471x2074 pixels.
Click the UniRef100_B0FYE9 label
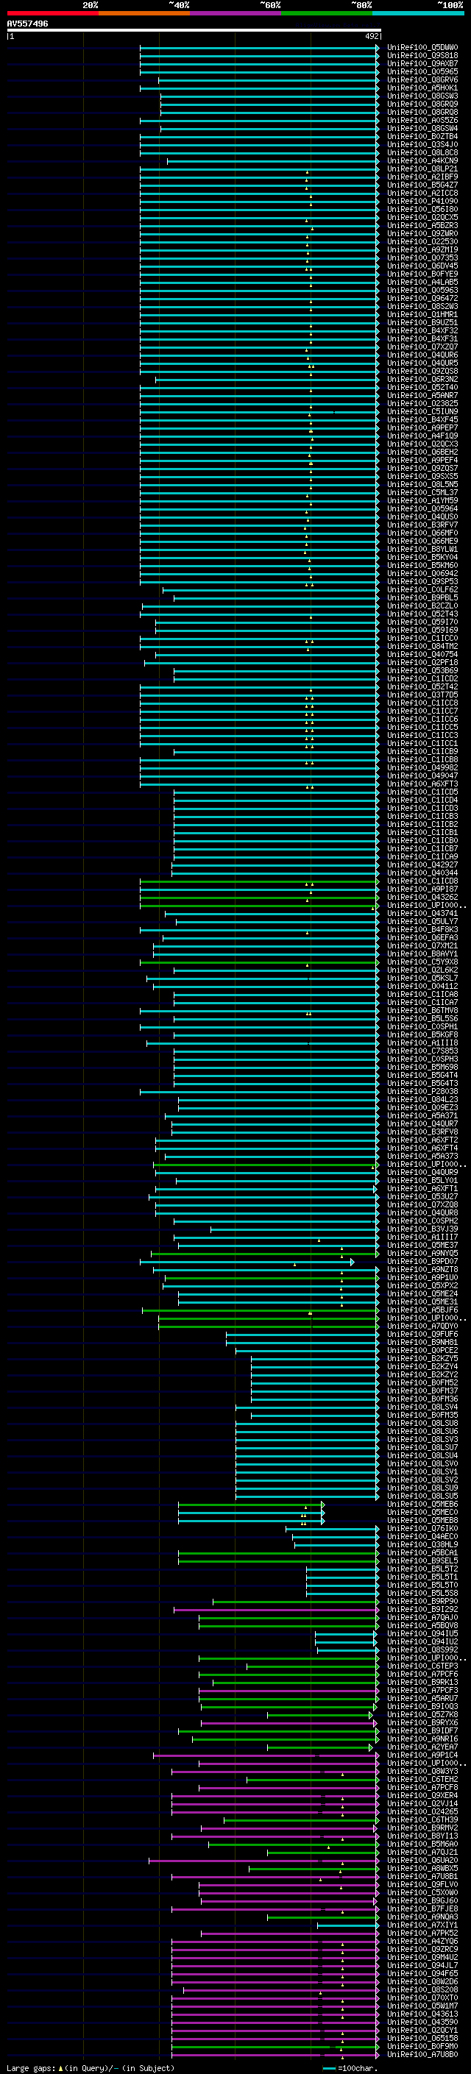pos(422,274)
